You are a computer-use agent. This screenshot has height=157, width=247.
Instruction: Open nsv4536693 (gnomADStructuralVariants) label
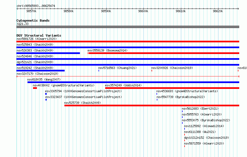pyautogui.click(x=187, y=91)
